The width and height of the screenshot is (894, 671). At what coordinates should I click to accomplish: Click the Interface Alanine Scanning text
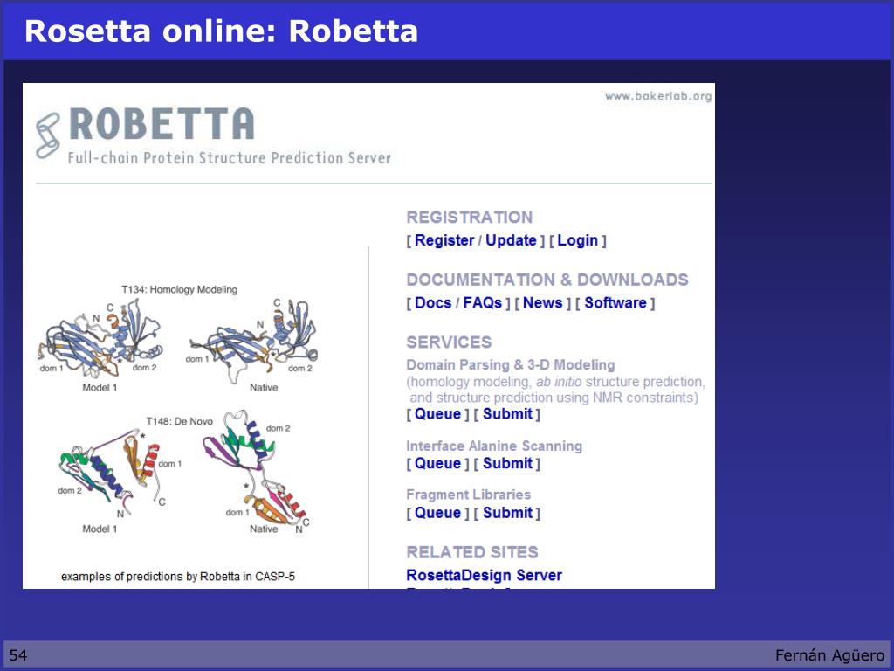(x=494, y=446)
